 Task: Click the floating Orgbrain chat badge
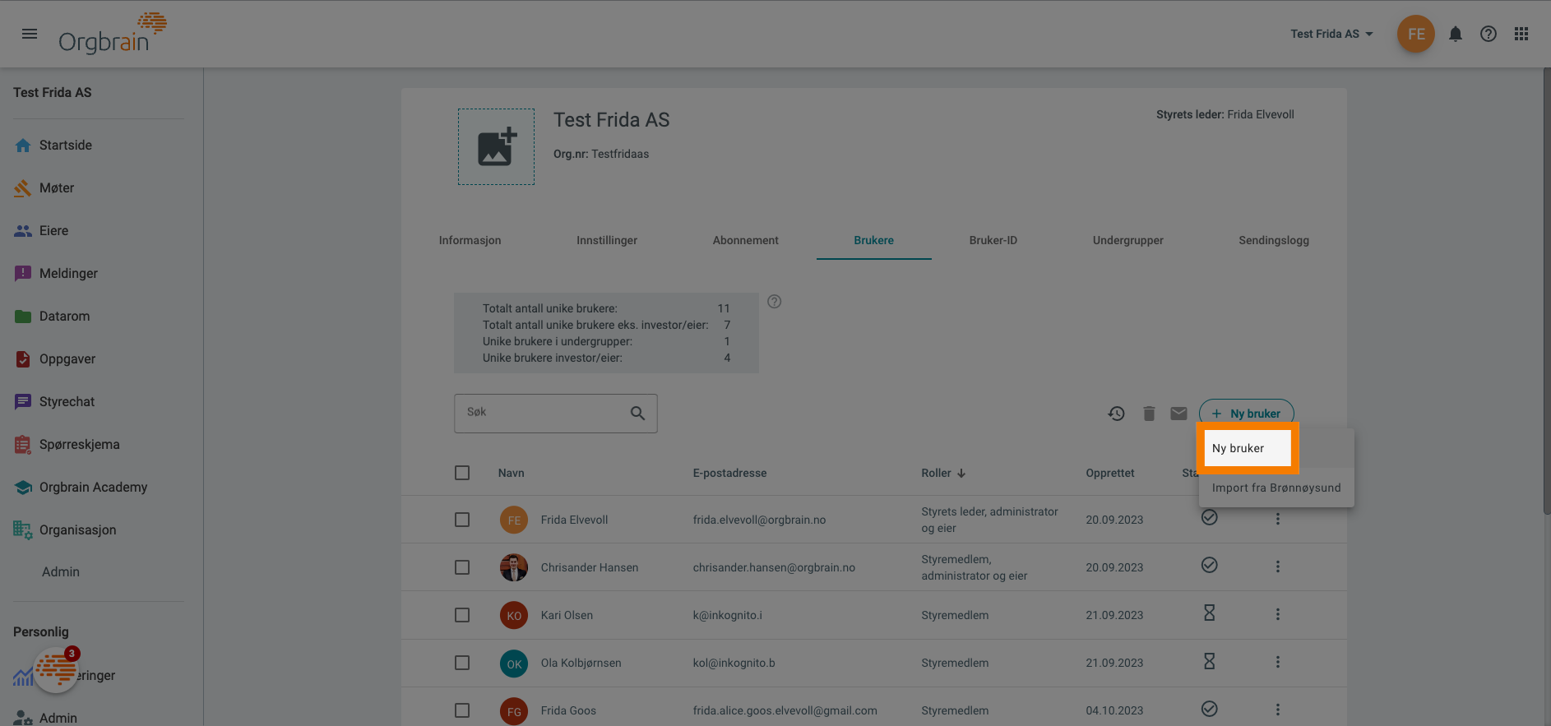pos(55,670)
